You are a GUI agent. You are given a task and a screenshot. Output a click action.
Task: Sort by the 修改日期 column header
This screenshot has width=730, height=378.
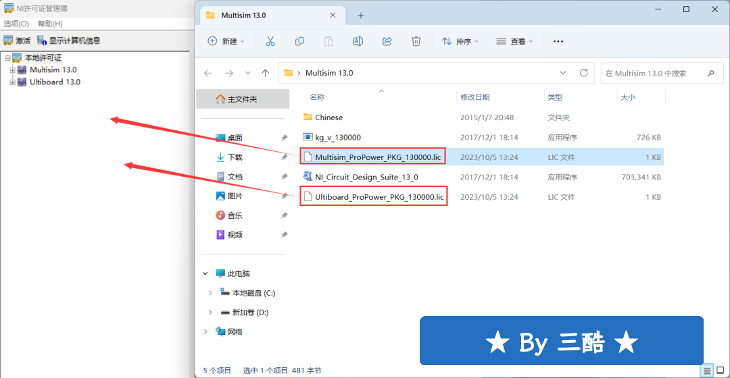pyautogui.click(x=474, y=97)
